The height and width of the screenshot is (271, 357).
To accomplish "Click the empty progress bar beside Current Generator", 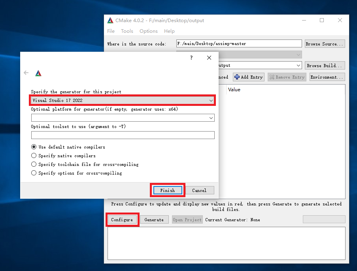I will (324, 219).
